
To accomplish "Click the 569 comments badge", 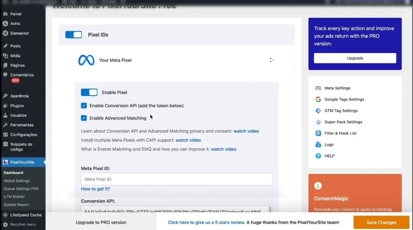I will (x=15, y=80).
